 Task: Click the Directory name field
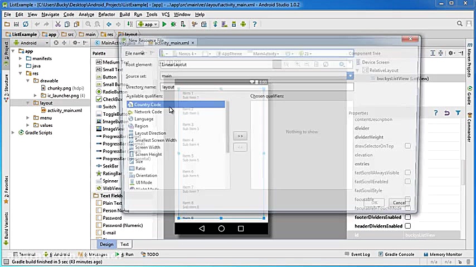pos(256,87)
